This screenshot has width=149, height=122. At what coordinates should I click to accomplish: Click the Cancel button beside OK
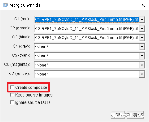135,115
